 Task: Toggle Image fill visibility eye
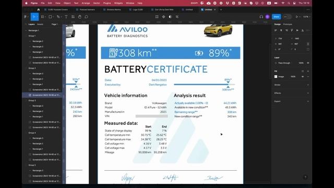coord(303,77)
